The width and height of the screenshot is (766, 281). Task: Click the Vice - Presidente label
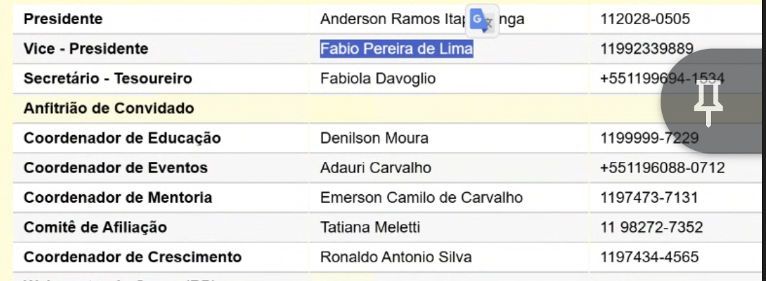click(85, 49)
